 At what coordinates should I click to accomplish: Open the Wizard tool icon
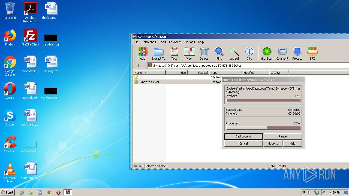tap(234, 53)
